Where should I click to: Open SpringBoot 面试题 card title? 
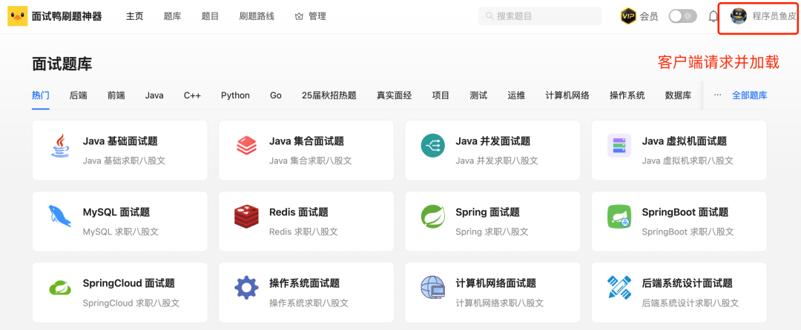[685, 212]
